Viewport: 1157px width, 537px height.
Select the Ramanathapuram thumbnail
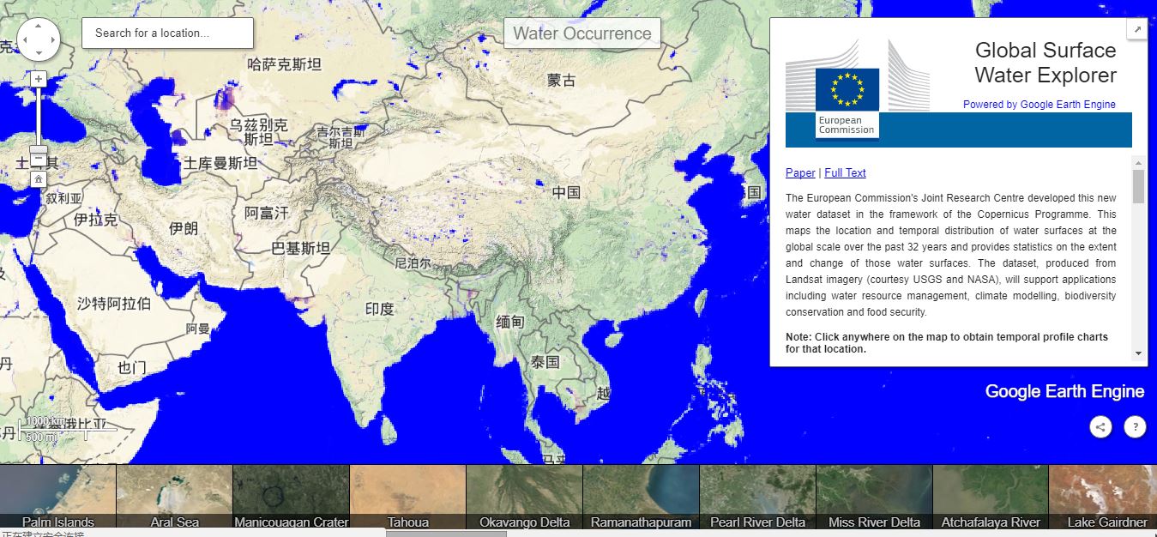tap(641, 497)
